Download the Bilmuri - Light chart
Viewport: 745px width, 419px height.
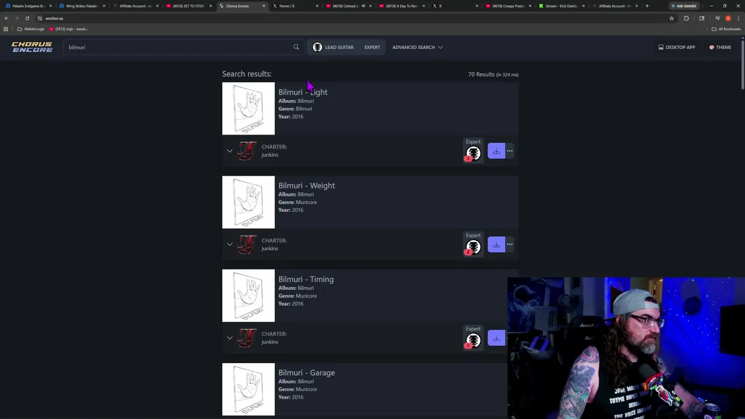[496, 151]
